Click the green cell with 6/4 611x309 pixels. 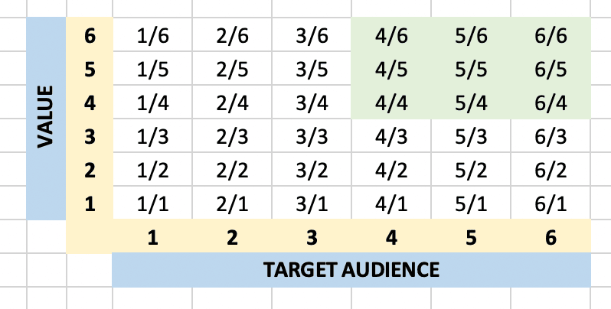coord(551,103)
